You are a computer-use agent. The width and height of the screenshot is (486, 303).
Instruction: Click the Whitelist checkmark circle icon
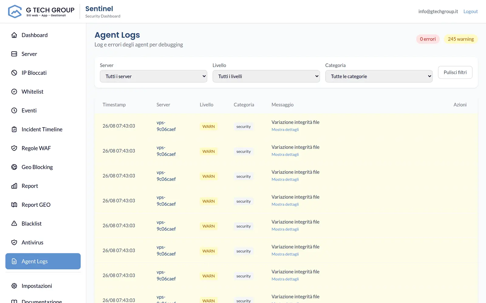(x=14, y=92)
